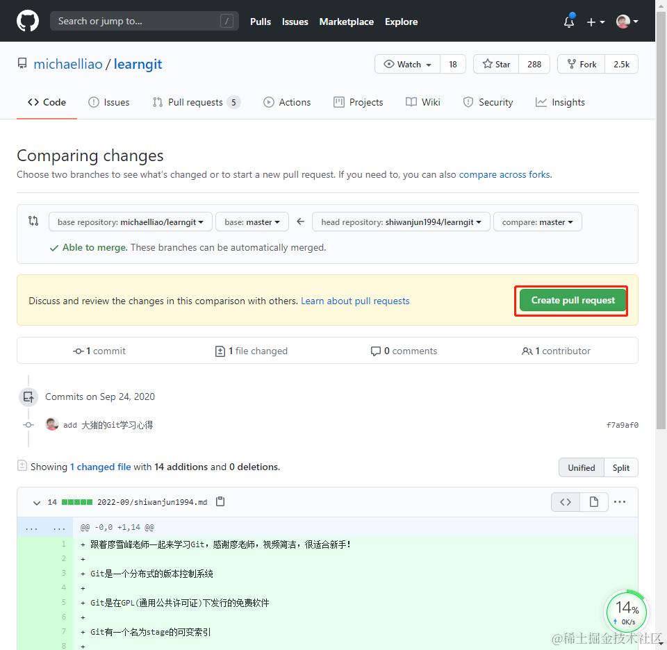Screen dimensions: 667x650
Task: Open the michaelliao owner link
Action: 68,64
